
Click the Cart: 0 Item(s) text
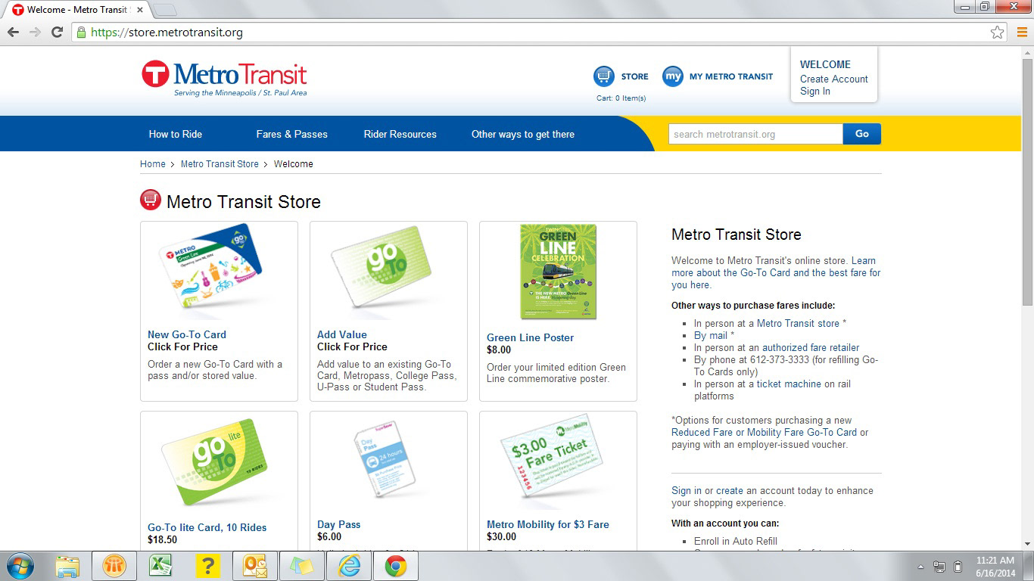coord(621,98)
